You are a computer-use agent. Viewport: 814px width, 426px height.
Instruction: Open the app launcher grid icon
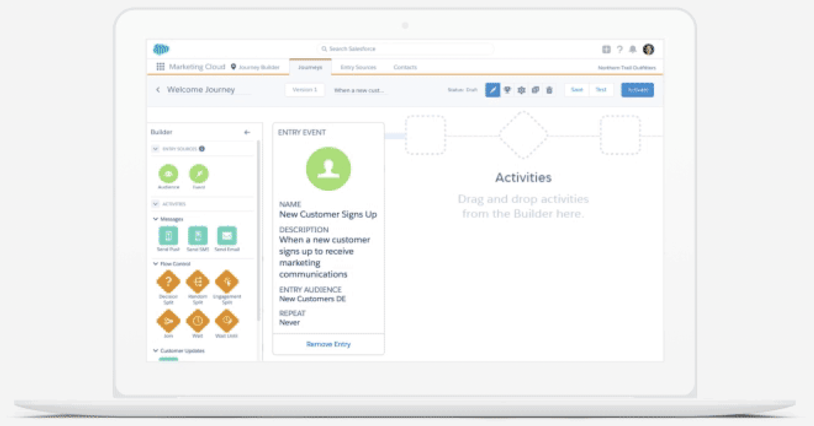tap(160, 67)
